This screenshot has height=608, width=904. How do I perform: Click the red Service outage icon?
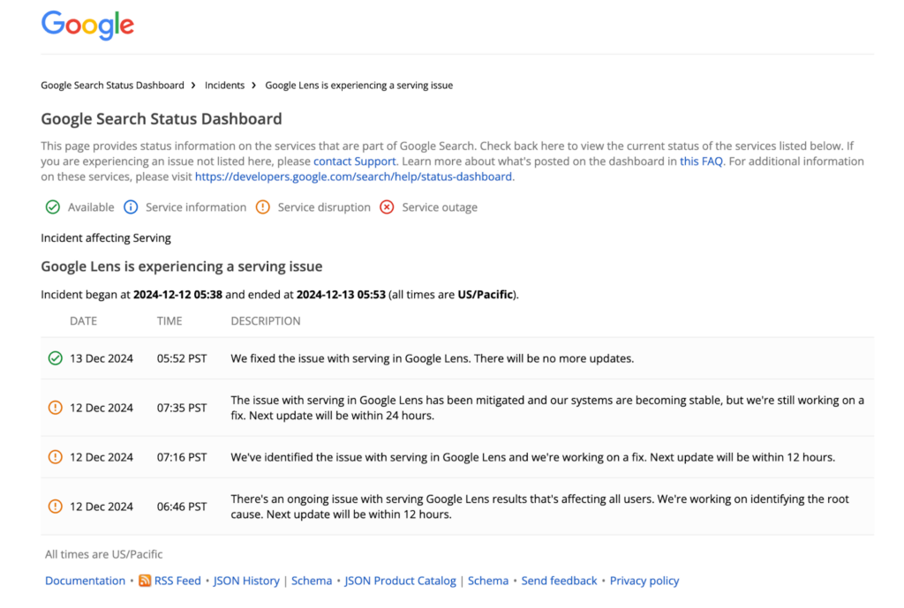pos(386,206)
